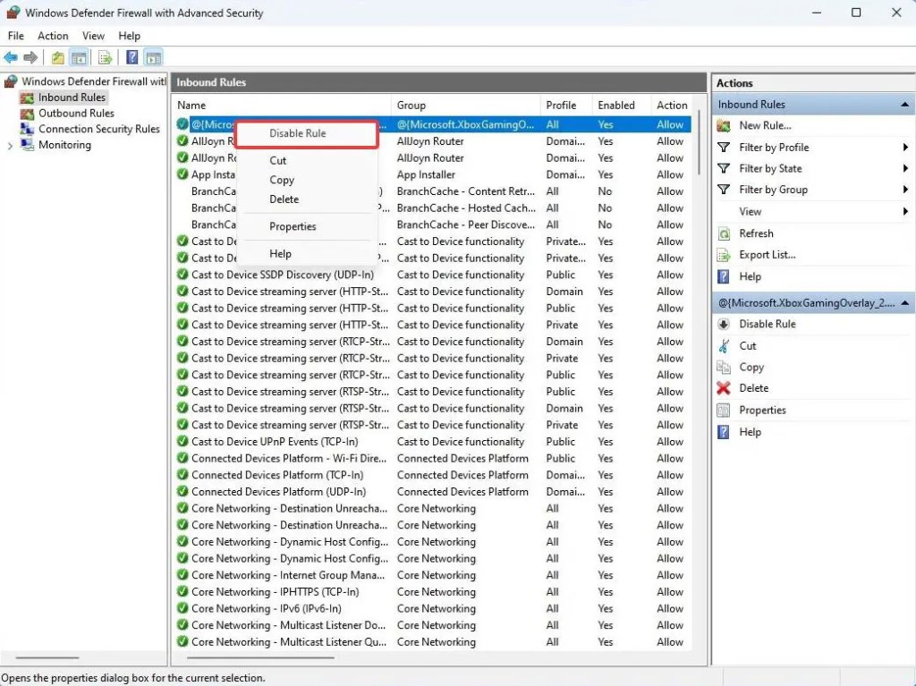Open Help from the toolbar question-mark icon
The height and width of the screenshot is (686, 916).
[132, 57]
